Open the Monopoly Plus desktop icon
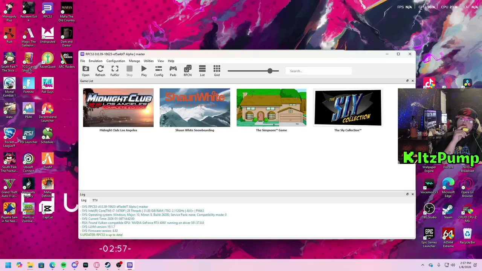The height and width of the screenshot is (271, 482). [x=9, y=12]
